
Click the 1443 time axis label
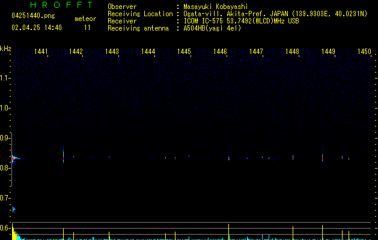[x=112, y=51]
